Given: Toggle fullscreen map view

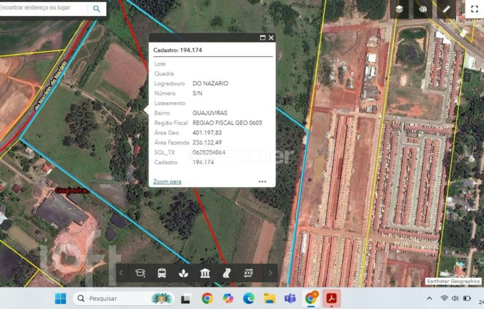Looking at the screenshot, I should 475,9.
